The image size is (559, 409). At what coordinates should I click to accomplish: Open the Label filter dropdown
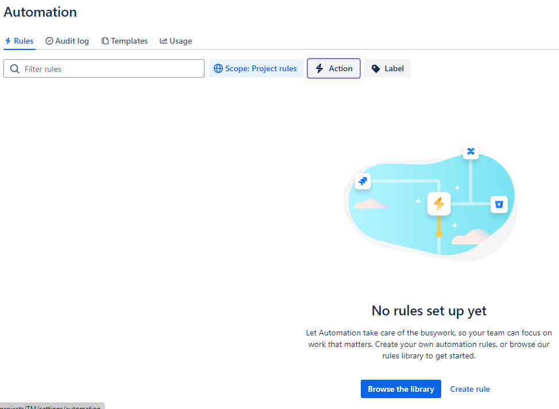coord(387,68)
